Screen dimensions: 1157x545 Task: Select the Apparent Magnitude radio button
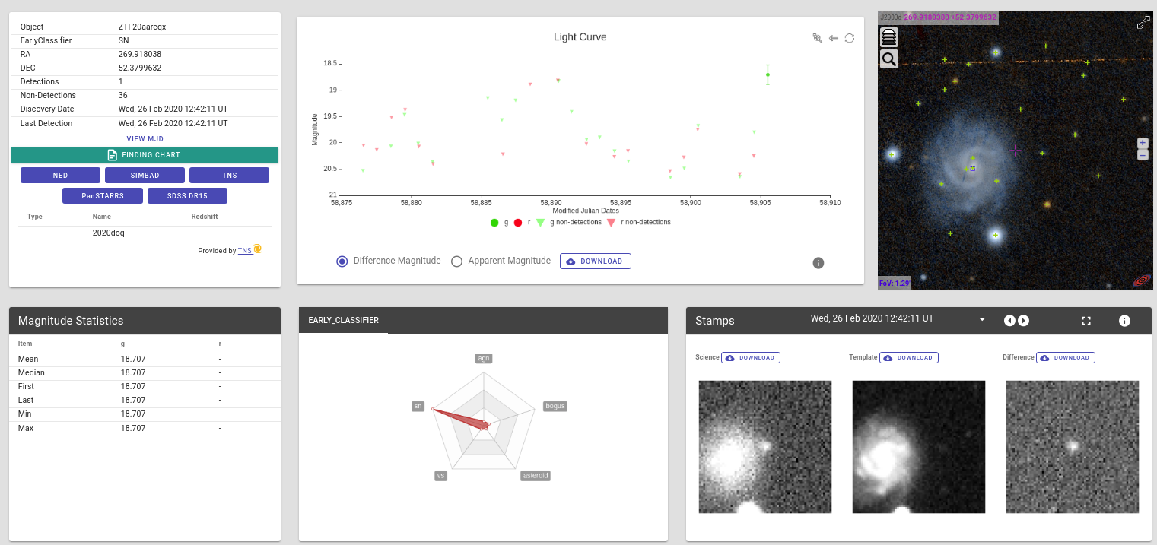[x=457, y=261]
